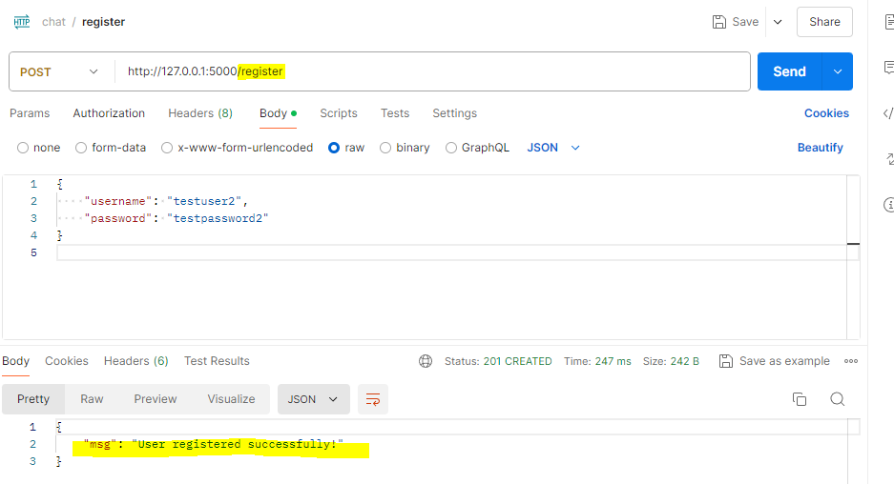Image resolution: width=894 pixels, height=484 pixels.
Task: Open the info icon in right sidebar
Action: (889, 205)
